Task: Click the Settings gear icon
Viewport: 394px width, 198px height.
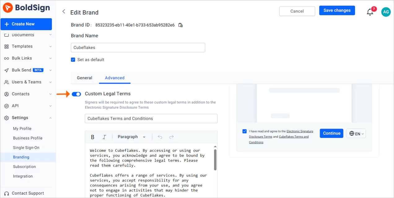Action: click(x=7, y=118)
